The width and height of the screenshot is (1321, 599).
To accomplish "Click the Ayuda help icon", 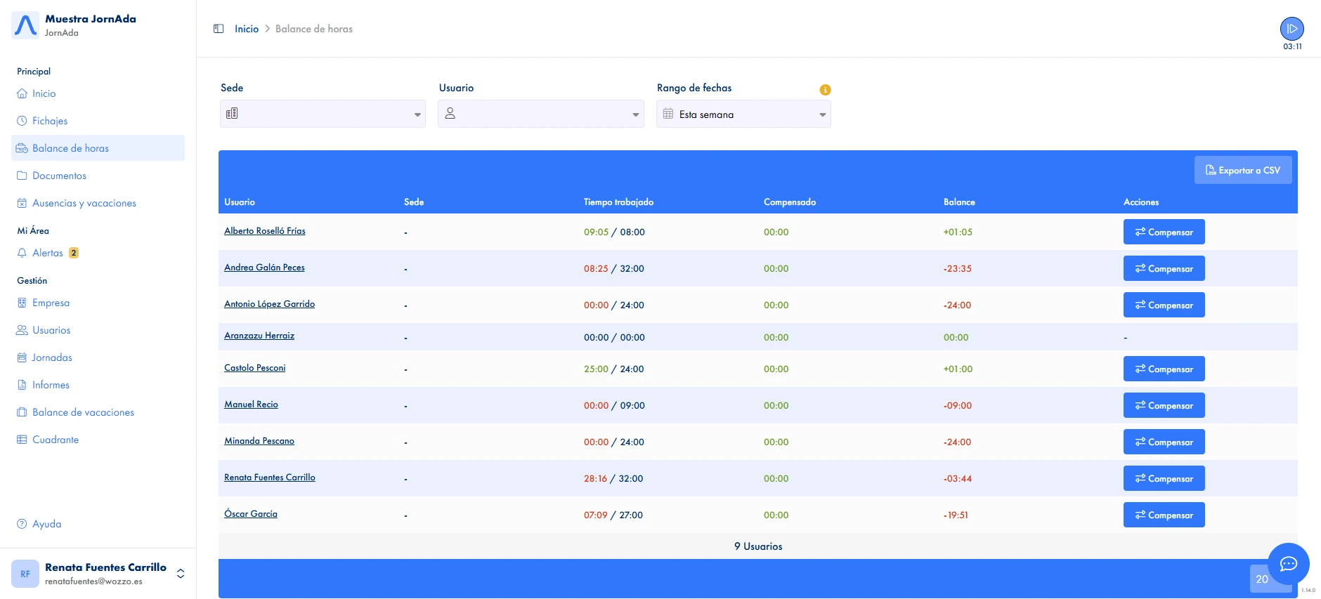I will point(22,524).
